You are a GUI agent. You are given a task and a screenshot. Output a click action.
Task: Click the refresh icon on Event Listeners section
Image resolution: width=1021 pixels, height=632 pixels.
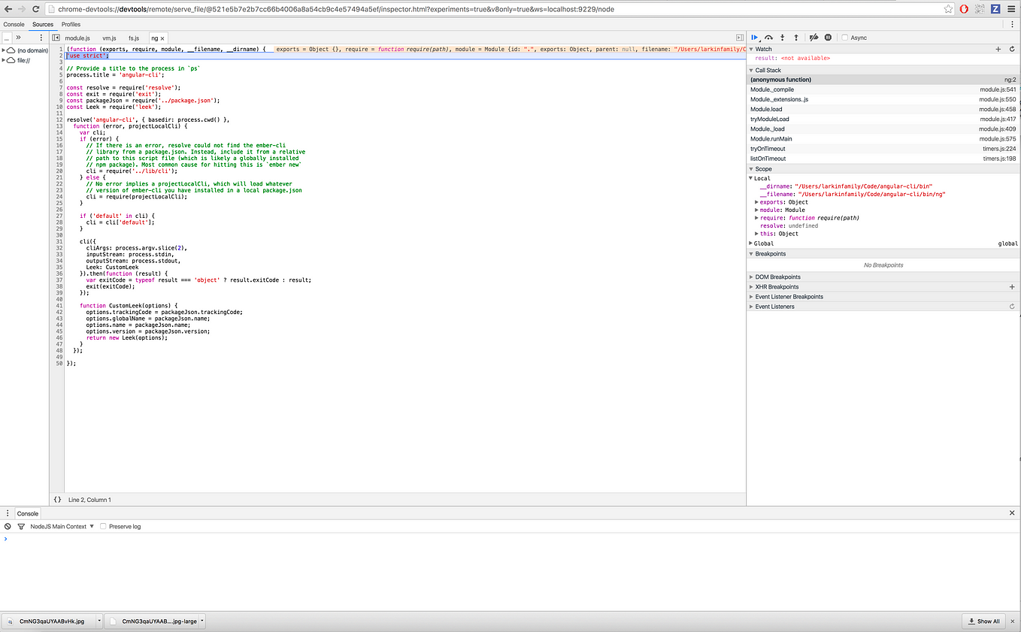(x=1012, y=306)
